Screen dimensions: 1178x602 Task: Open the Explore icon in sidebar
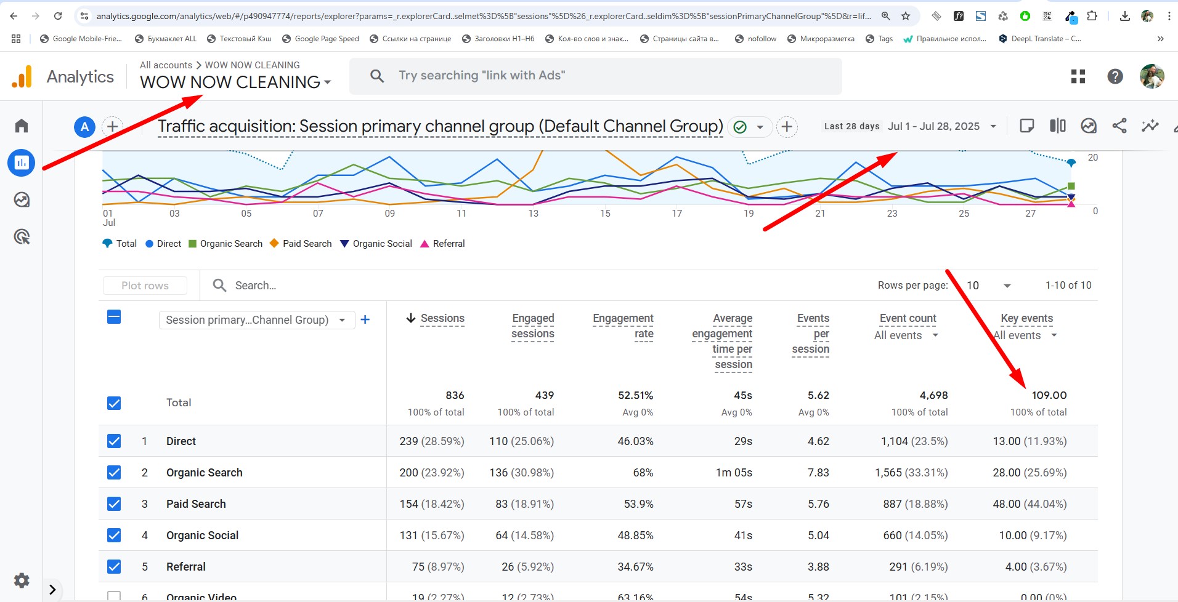pyautogui.click(x=22, y=199)
